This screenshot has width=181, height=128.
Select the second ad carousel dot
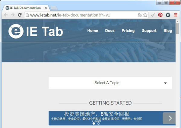coord(99,123)
